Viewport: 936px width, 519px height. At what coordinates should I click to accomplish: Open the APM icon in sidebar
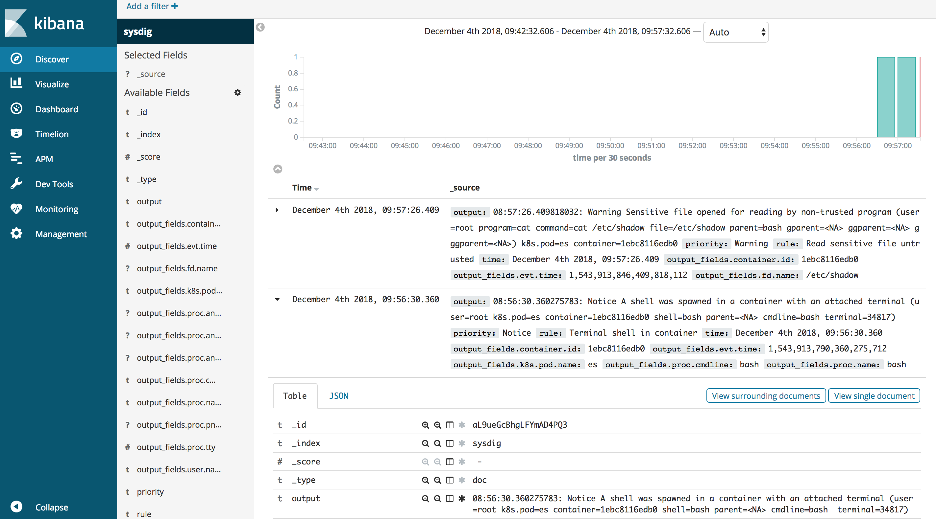[x=16, y=159]
